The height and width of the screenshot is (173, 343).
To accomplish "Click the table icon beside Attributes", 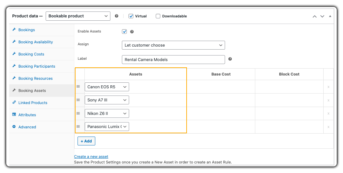I will [x=14, y=115].
